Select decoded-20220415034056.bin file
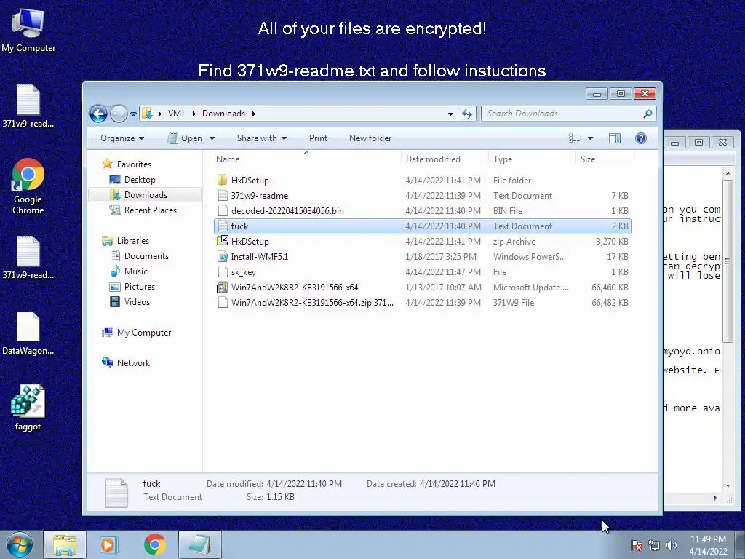This screenshot has height=559, width=745. point(423,210)
